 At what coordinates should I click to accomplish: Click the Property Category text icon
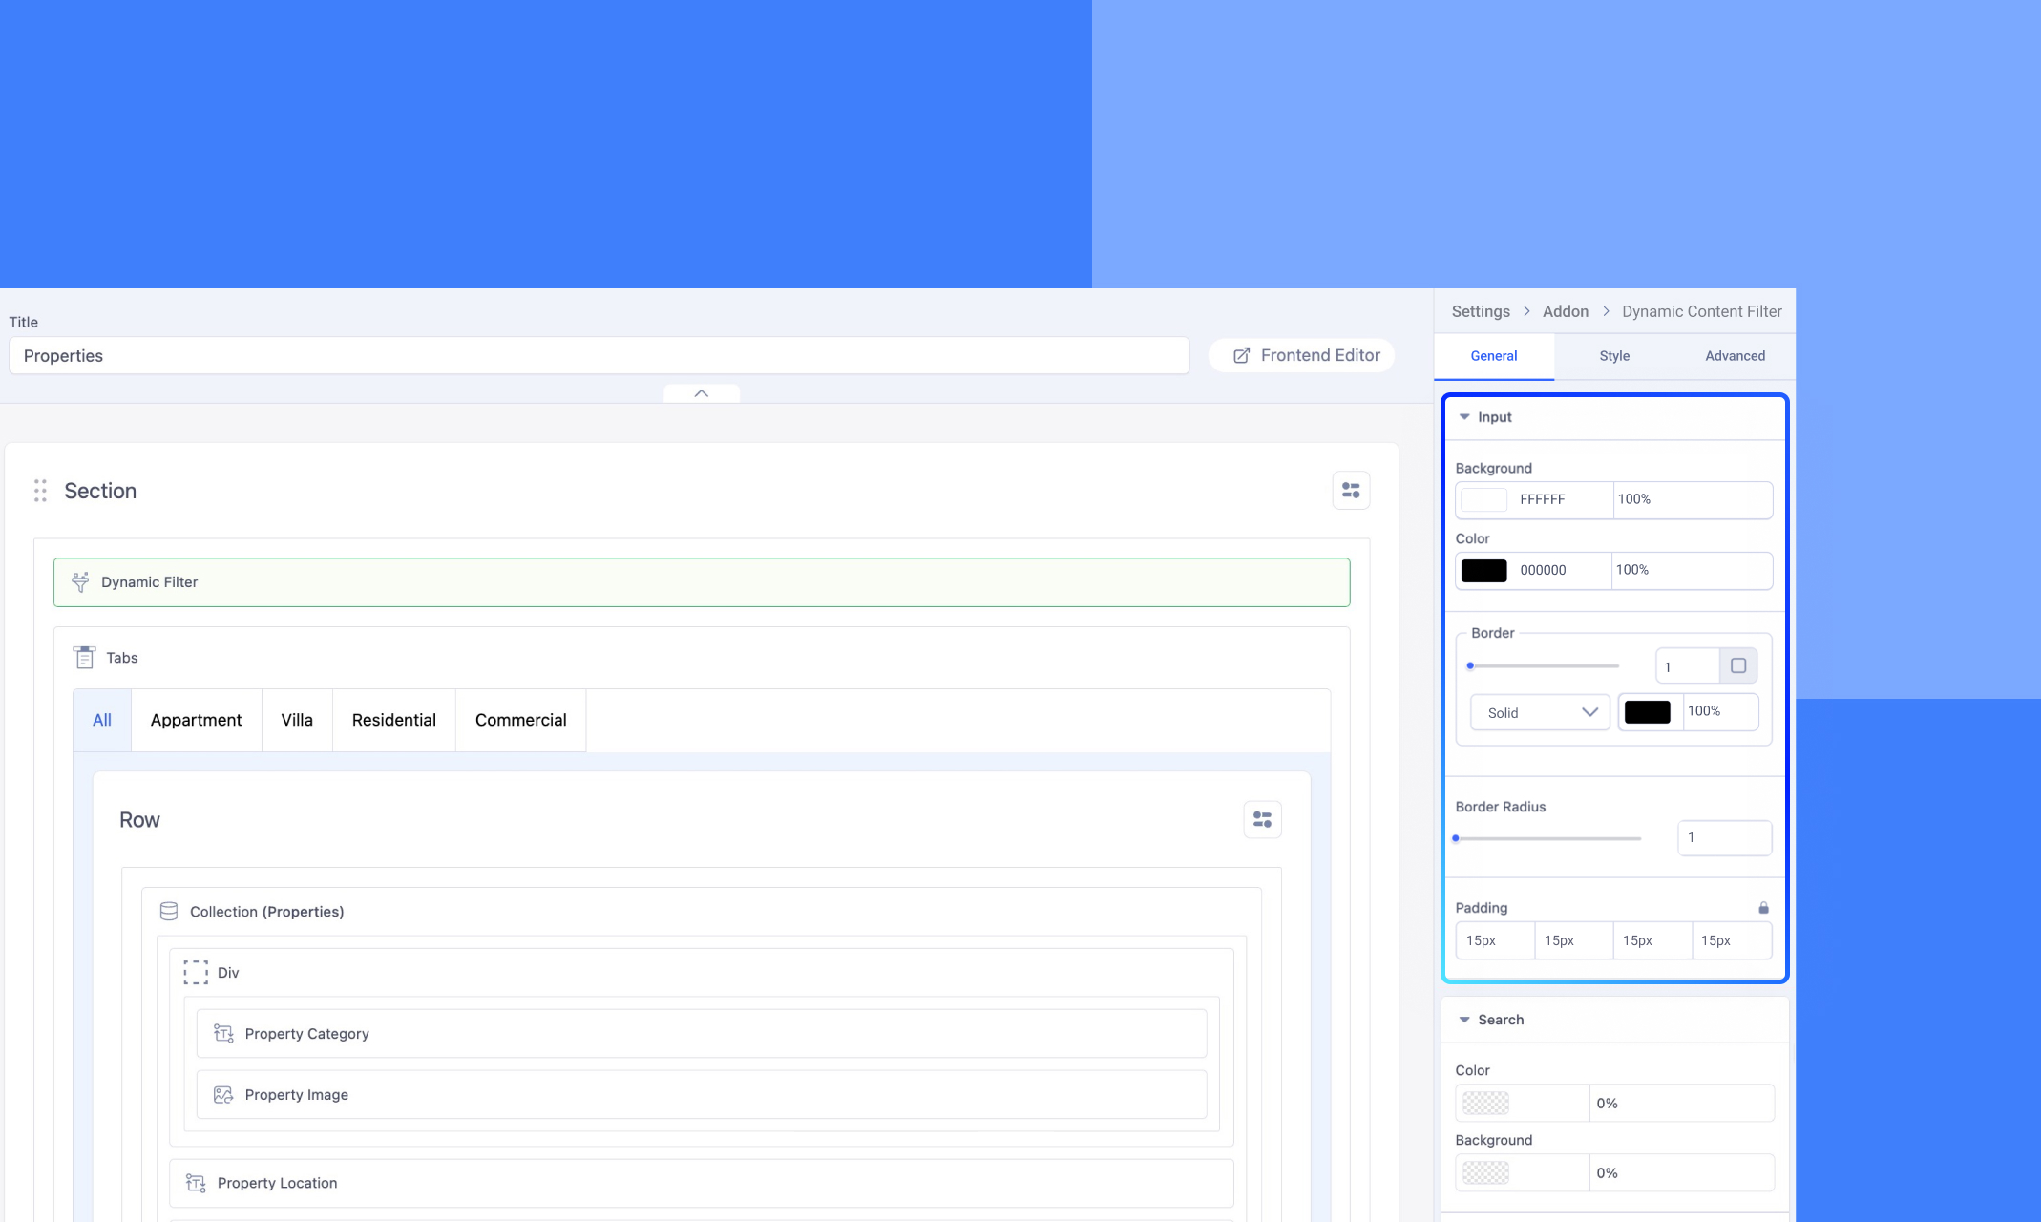(x=223, y=1033)
